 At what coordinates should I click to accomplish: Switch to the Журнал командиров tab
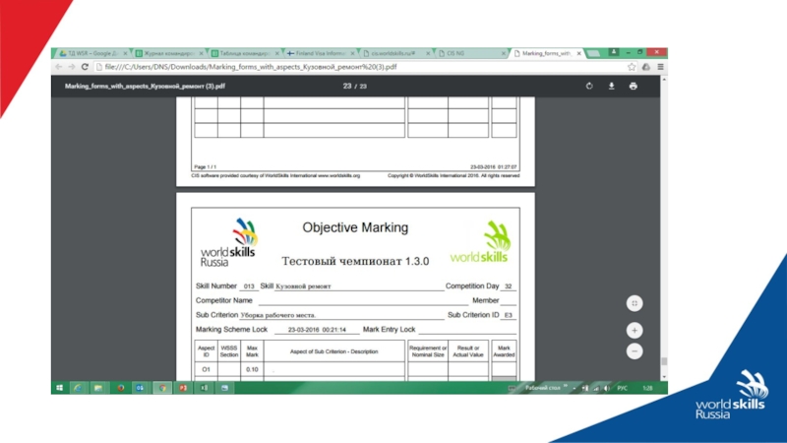[169, 53]
